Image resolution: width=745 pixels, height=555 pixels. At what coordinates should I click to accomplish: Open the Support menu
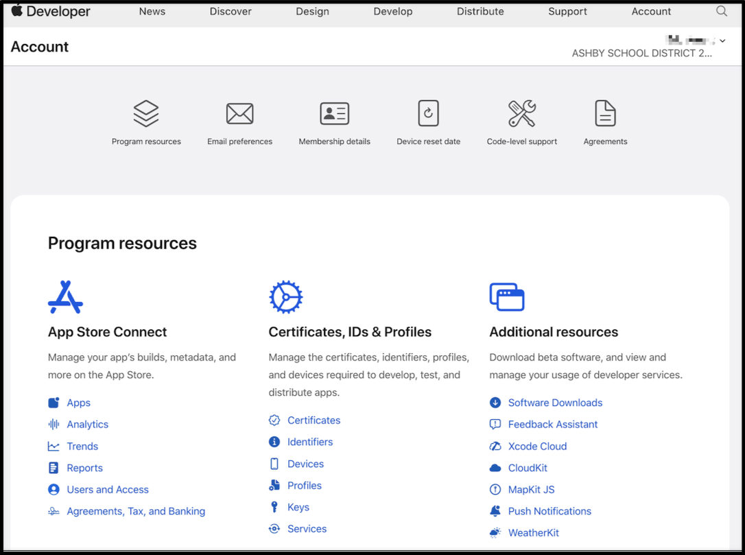(567, 12)
